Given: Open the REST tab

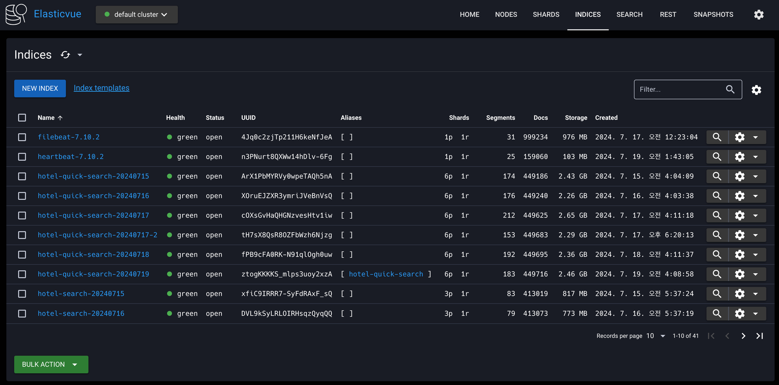Looking at the screenshot, I should (x=668, y=15).
